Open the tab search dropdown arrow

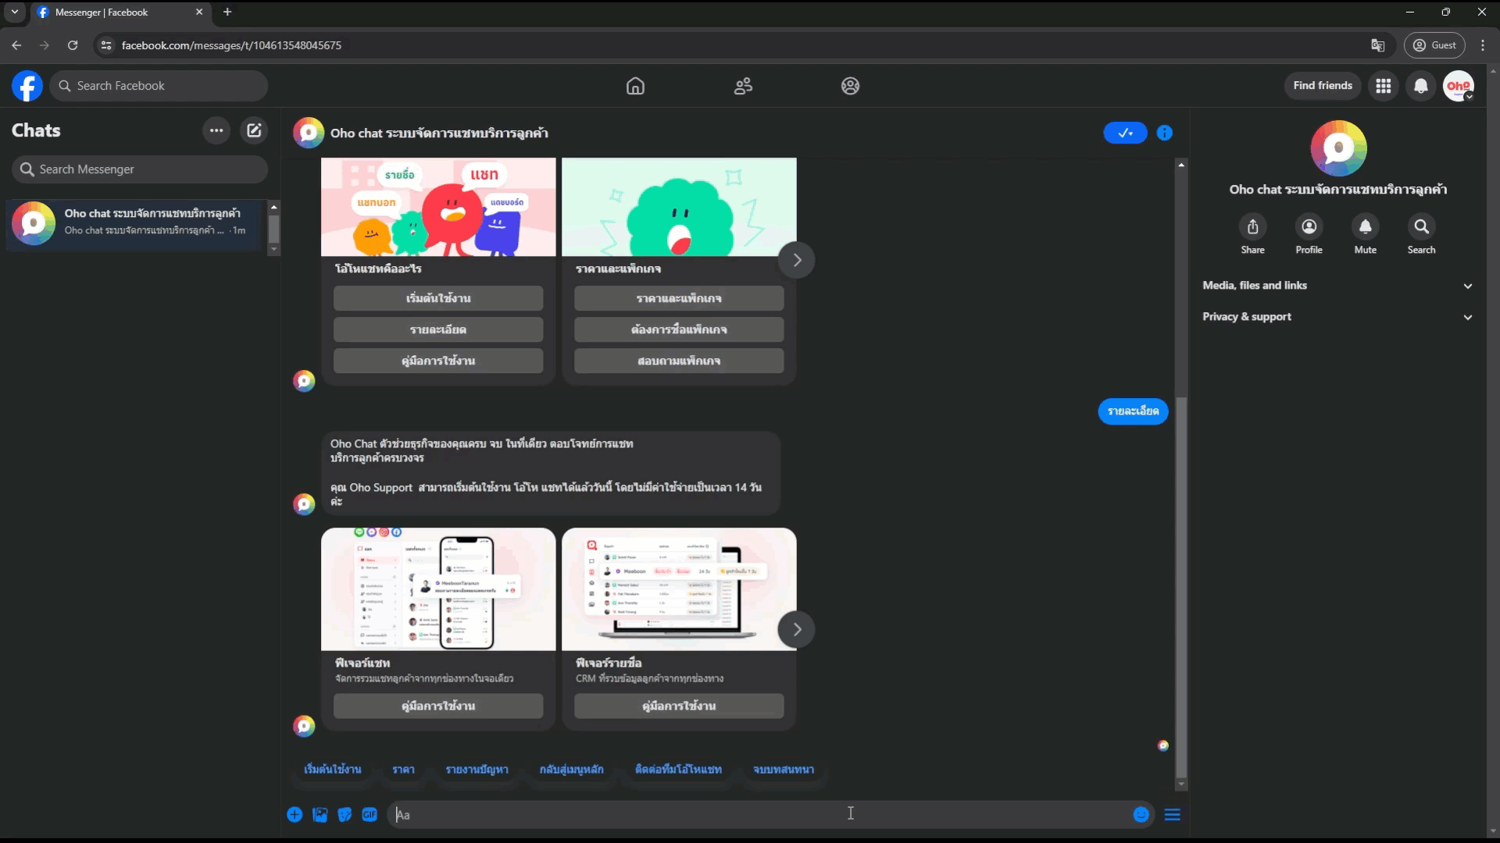(14, 12)
